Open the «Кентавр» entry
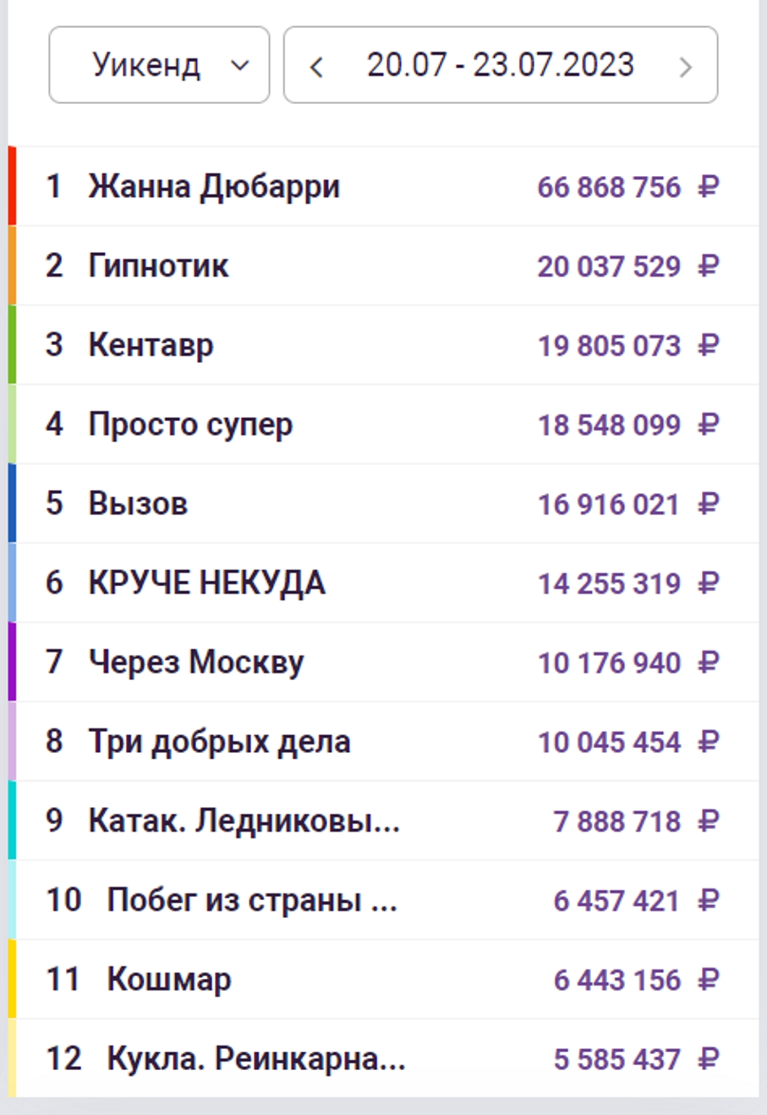Viewport: 767px width, 1115px height. [150, 345]
